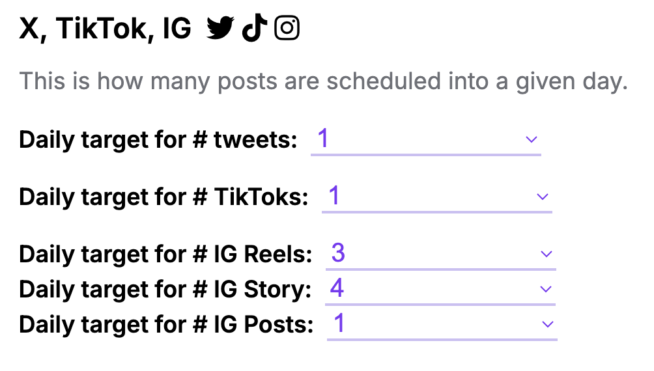Expand the IG Posts daily target chevron

[x=548, y=323]
